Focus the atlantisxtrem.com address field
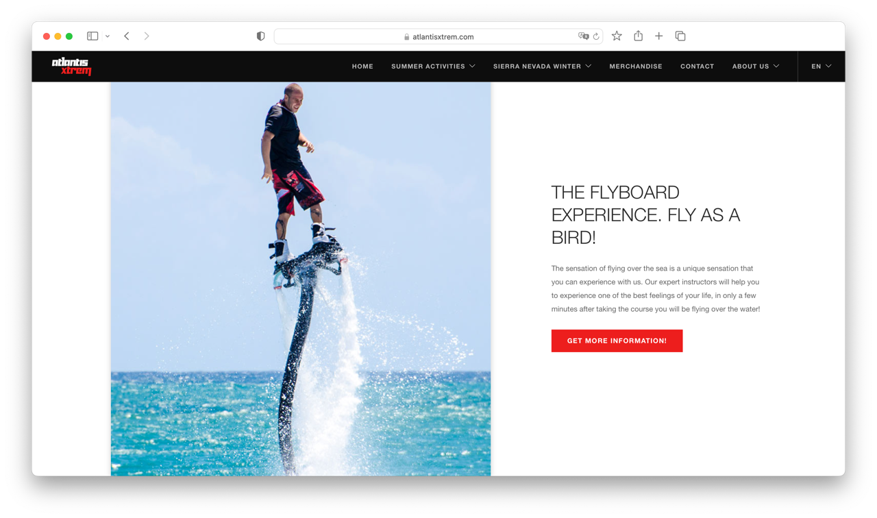877x518 pixels. tap(438, 36)
